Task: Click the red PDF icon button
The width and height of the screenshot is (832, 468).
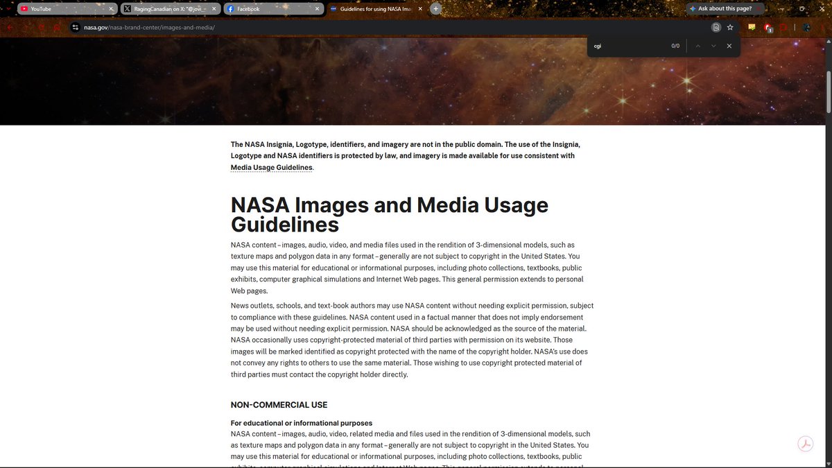Action: (x=805, y=444)
